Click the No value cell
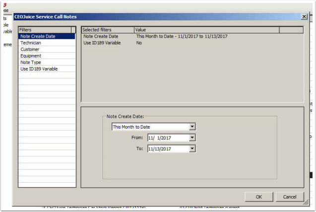Screen dimensions: 316x212 pyautogui.click(x=139, y=43)
